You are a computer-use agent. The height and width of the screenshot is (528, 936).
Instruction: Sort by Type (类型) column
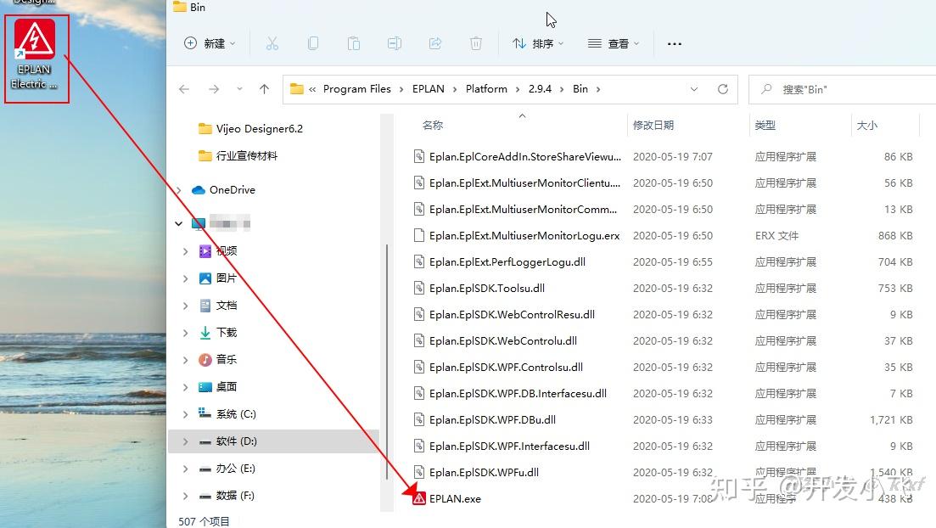coord(765,126)
